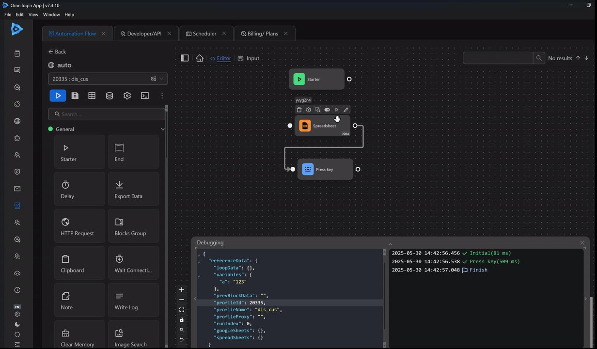Run the automation with the blue play button

click(58, 95)
